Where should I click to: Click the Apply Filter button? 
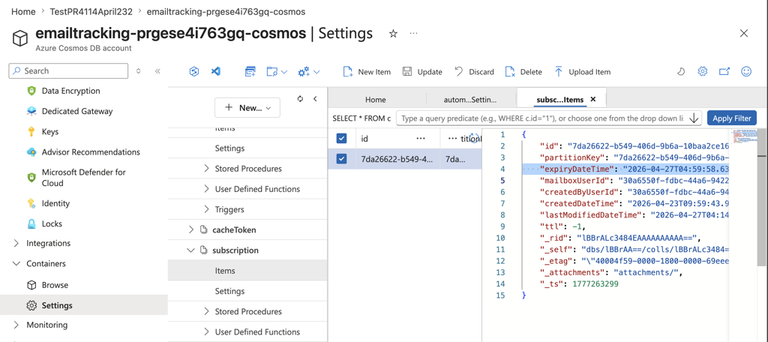coord(732,118)
